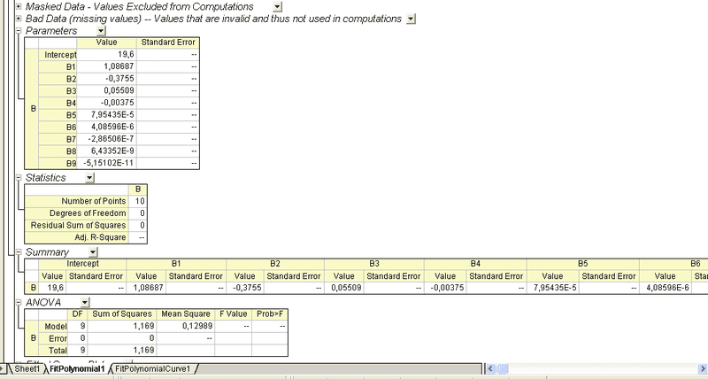708x379 pixels.
Task: Expand the Masked Data section
Action: [19, 6]
